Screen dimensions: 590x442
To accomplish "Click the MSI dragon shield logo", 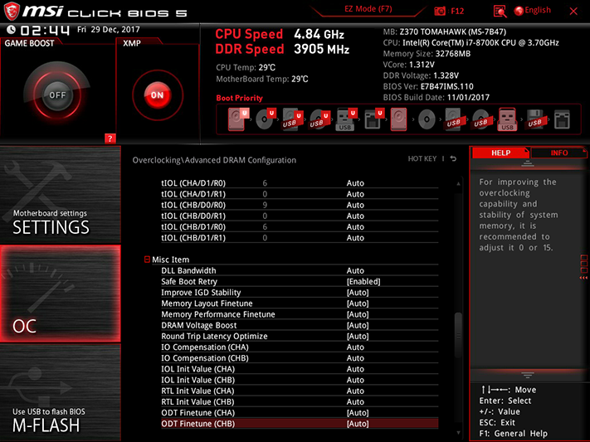I will [x=12, y=12].
